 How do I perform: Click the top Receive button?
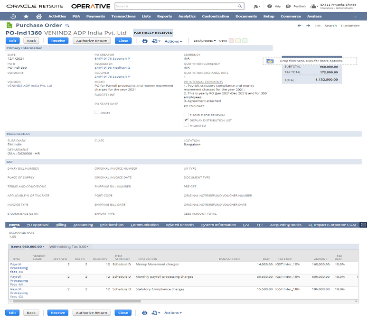[x=58, y=41]
